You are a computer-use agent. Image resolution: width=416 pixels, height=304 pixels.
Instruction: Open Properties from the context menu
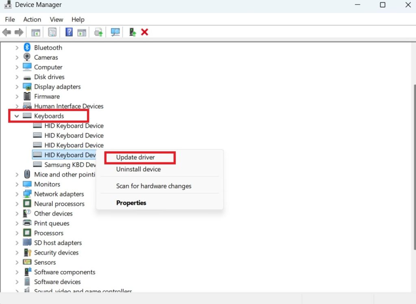pyautogui.click(x=131, y=203)
